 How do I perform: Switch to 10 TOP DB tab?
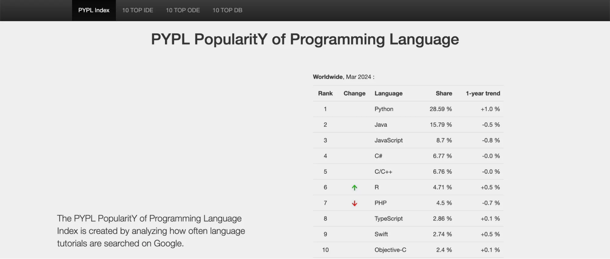[x=227, y=10]
